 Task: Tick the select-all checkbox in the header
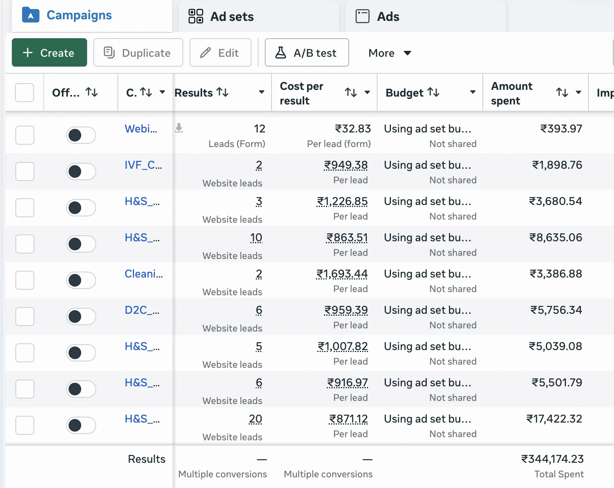click(x=24, y=93)
